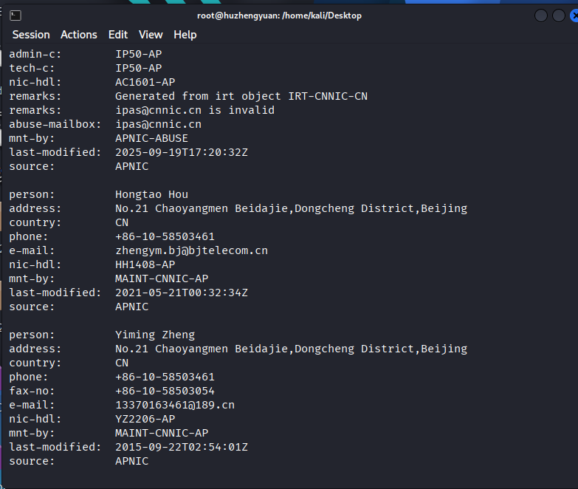Click the nic-hdl value AC1601-AP
Screen dimensions: 578x489
[x=145, y=82]
